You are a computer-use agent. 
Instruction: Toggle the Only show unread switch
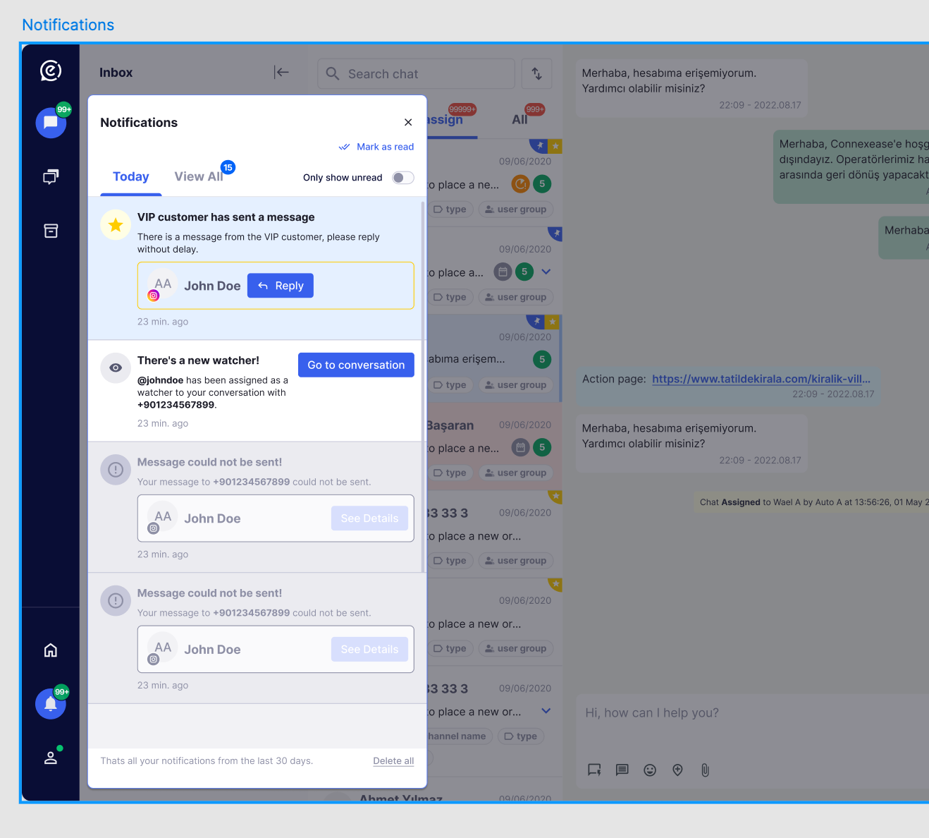click(403, 178)
